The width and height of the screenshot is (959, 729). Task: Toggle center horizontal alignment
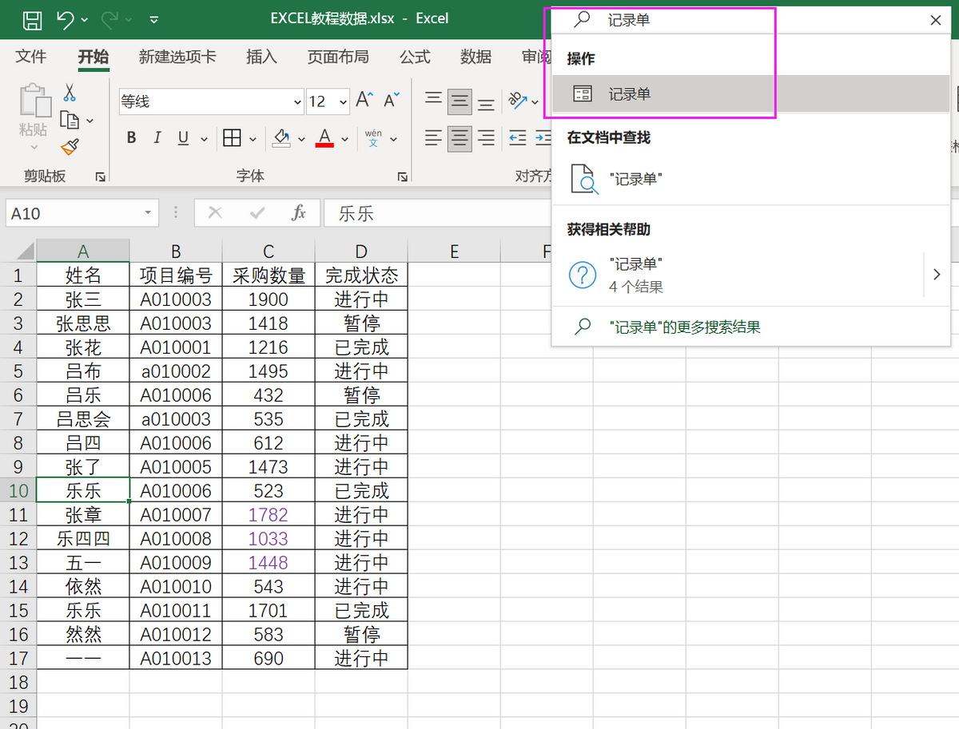(460, 138)
